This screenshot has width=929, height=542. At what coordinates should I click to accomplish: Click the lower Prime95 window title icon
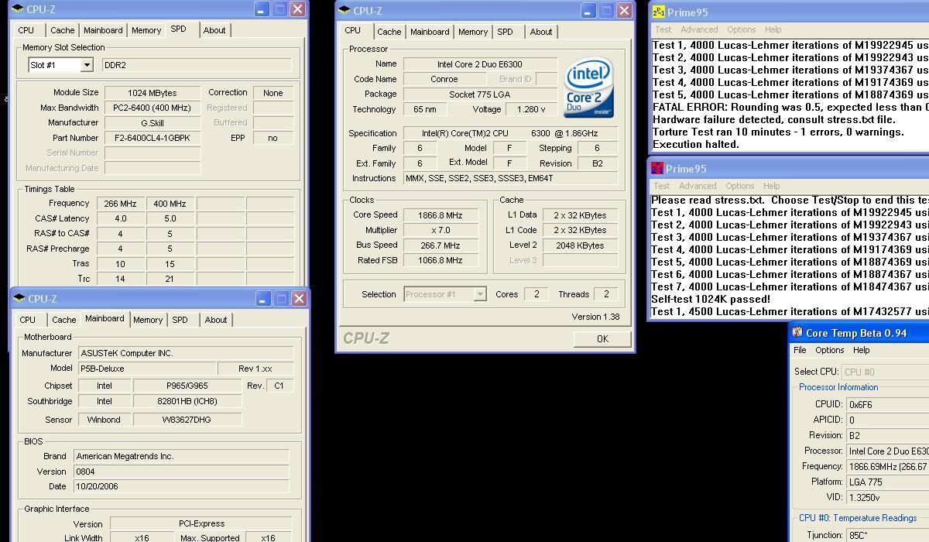(x=657, y=168)
